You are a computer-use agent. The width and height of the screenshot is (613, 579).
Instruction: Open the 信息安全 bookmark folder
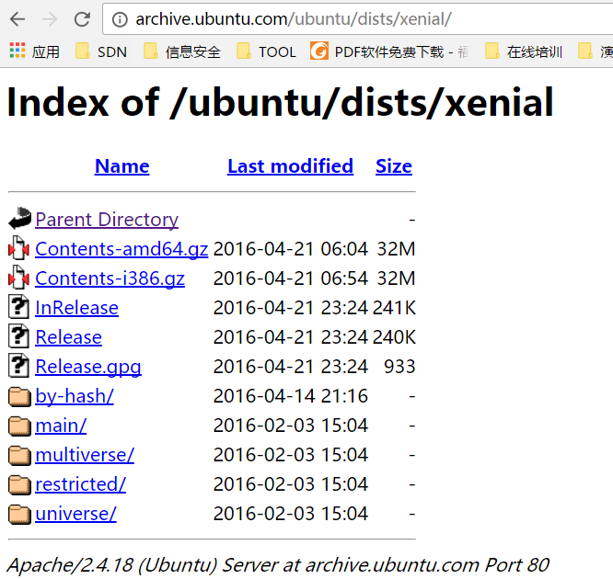click(182, 51)
